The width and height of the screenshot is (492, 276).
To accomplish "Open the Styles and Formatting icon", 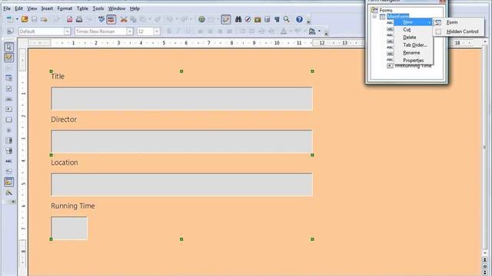I will coord(10,31).
